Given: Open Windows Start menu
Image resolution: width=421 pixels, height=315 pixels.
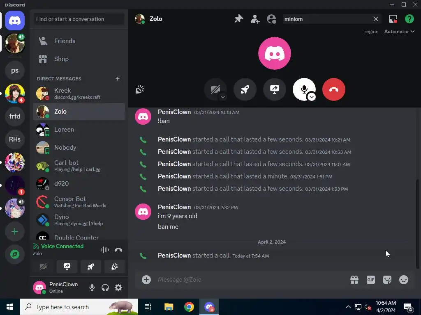Looking at the screenshot, I should click(10, 307).
